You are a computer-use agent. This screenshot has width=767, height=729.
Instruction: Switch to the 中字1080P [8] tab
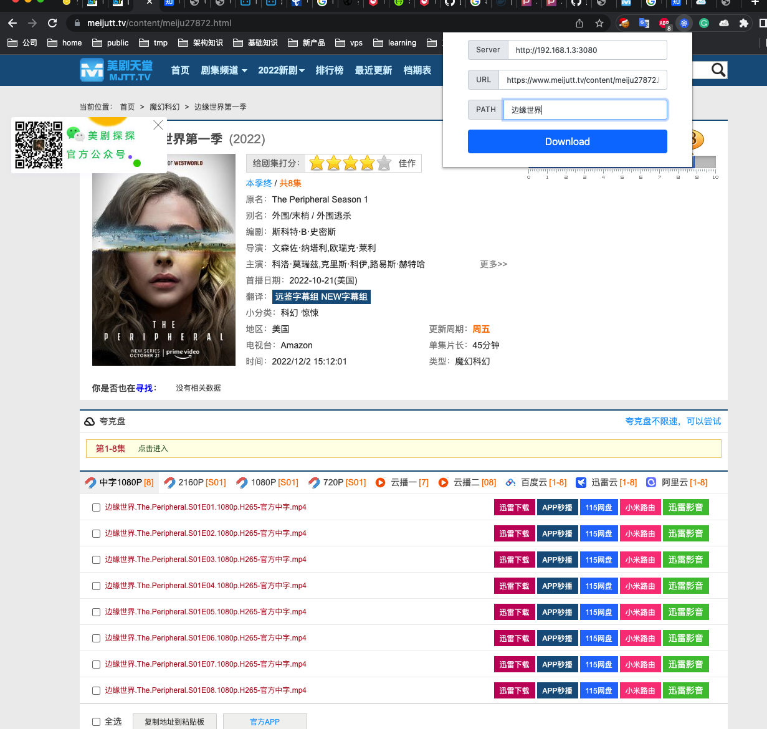pyautogui.click(x=119, y=483)
